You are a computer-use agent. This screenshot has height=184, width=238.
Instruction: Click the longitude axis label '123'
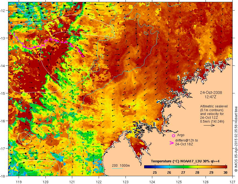pos(125,182)
